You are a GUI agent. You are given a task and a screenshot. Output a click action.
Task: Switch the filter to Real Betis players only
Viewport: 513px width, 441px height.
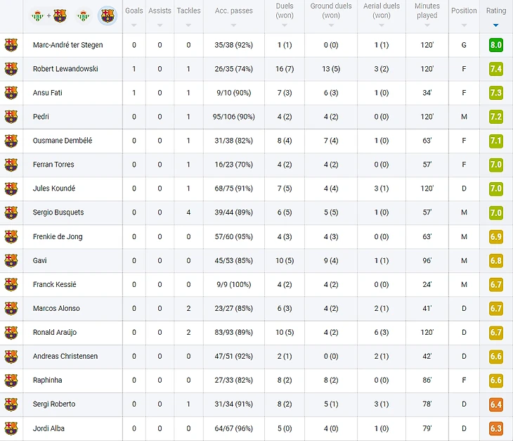[x=83, y=15]
